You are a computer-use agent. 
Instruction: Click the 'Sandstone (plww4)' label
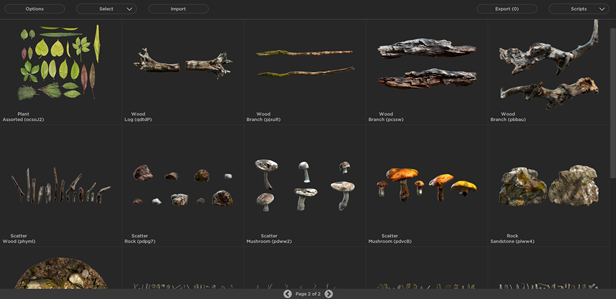(x=513, y=242)
